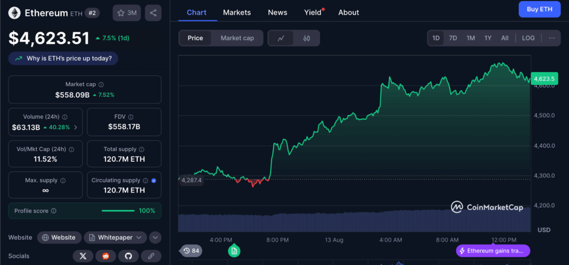569x265 pixels.
Task: Open chart more options ellipsis menu
Action: [x=551, y=38]
